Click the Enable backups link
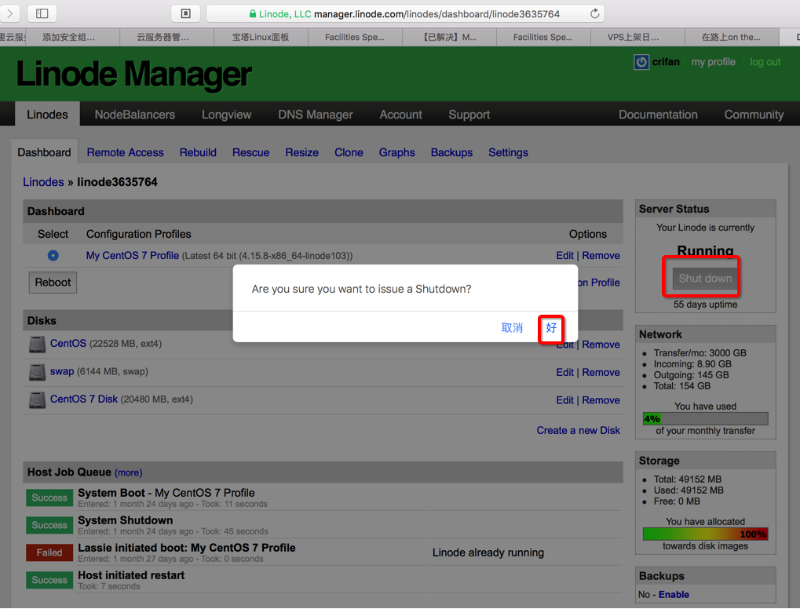This screenshot has width=800, height=609. 674,595
